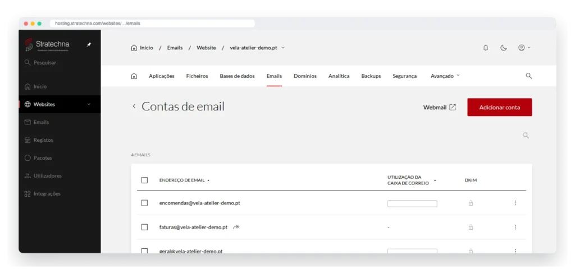Click the faturas@vela-atelier-demo.pt address
575x274 pixels.
click(x=193, y=227)
